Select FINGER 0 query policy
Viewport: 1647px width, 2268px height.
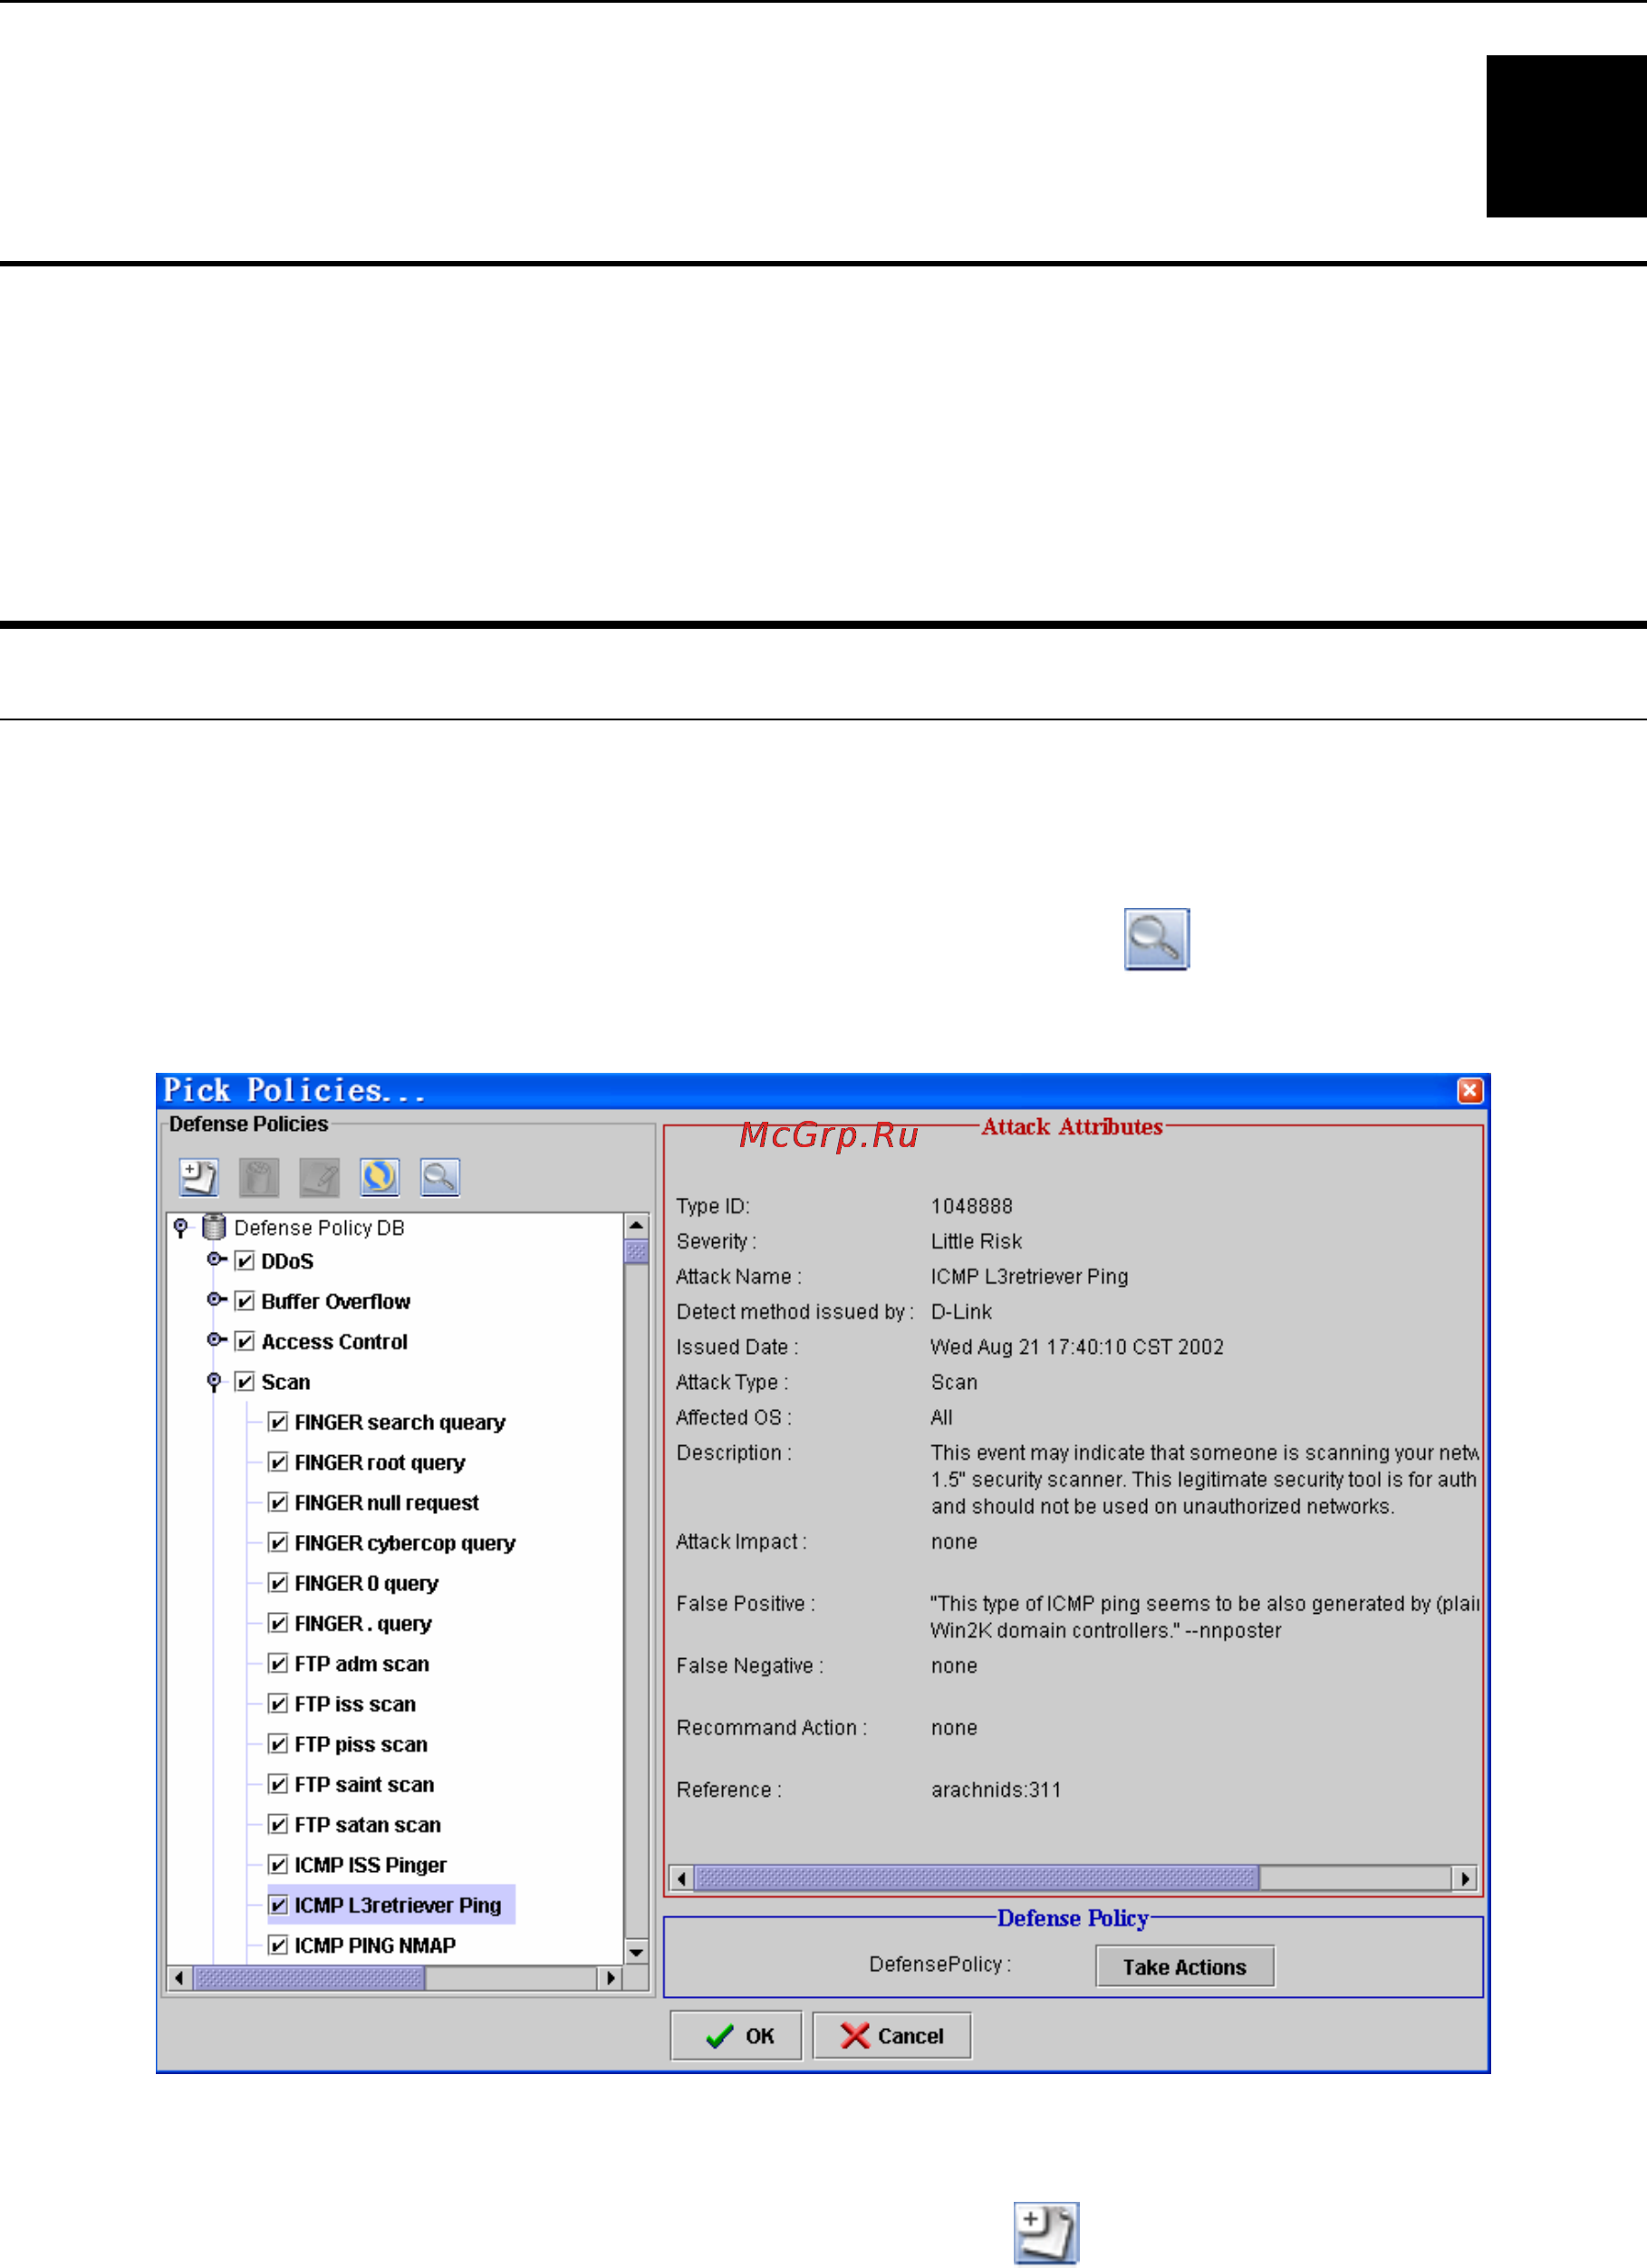pyautogui.click(x=366, y=1583)
